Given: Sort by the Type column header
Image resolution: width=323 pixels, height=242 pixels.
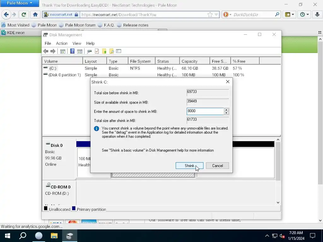Looking at the screenshot, I should [117, 61].
